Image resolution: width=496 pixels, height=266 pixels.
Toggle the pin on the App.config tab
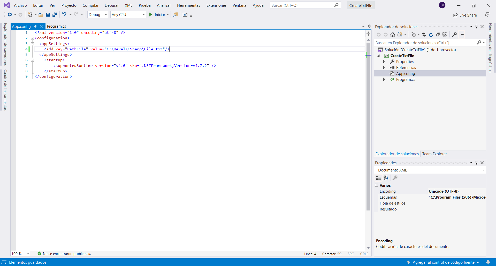[36, 26]
